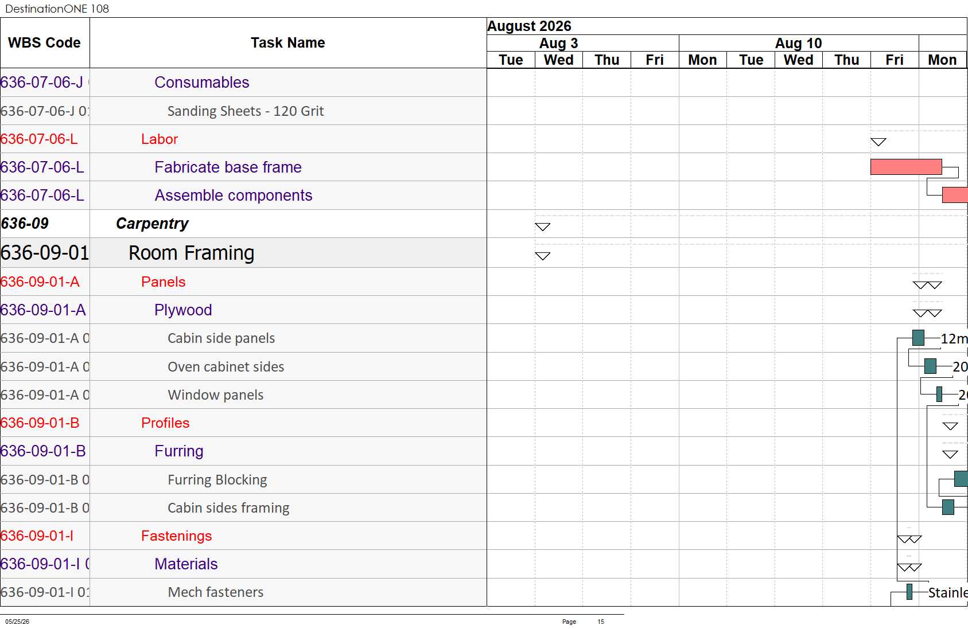This screenshot has height=629, width=968.
Task: Select Assemble components task name
Action: 234,196
